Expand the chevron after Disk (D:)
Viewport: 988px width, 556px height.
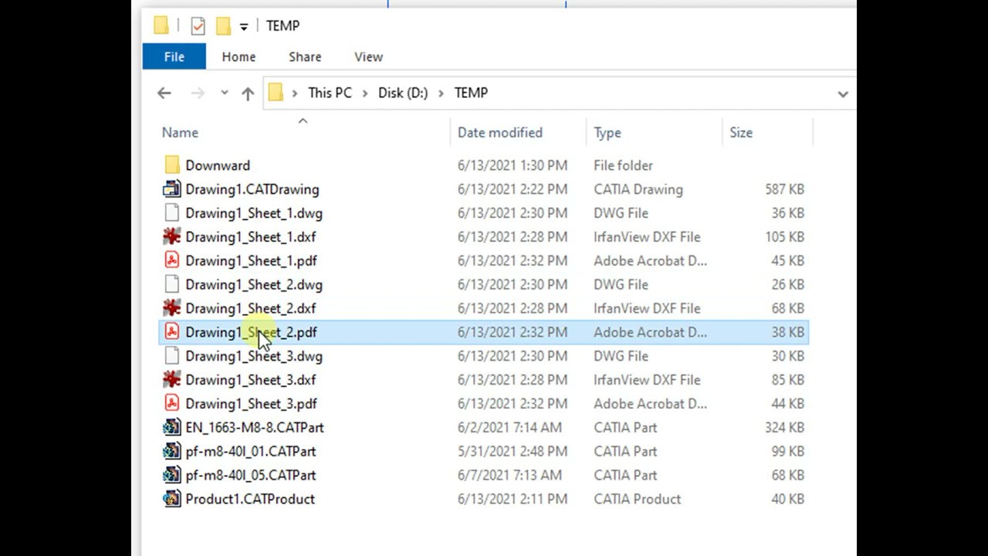pyautogui.click(x=441, y=93)
